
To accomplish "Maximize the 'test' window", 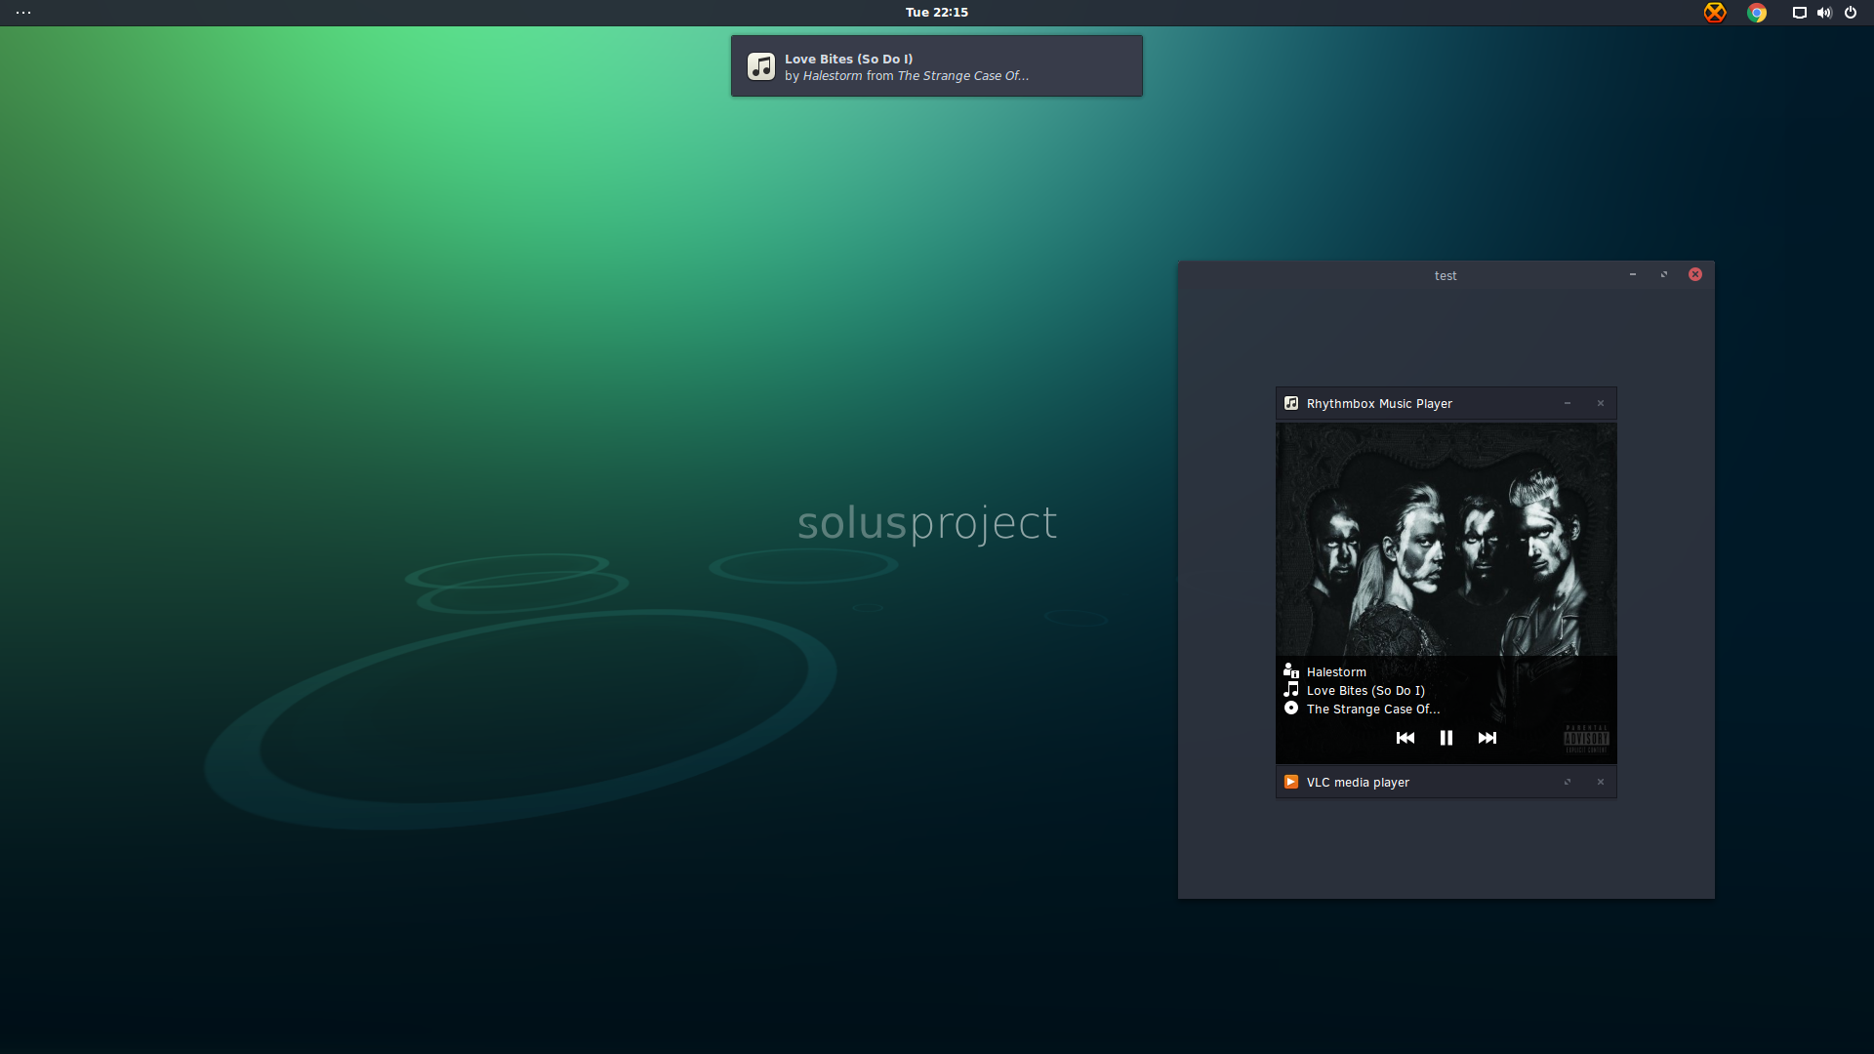I will pos(1664,275).
